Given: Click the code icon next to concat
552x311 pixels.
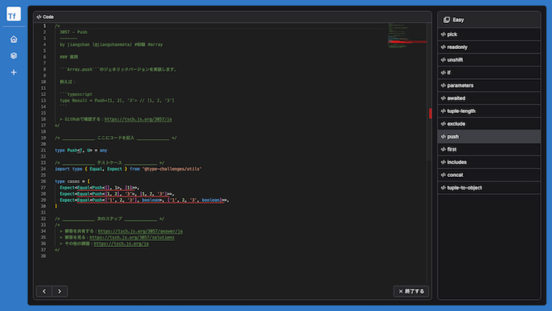Looking at the screenshot, I should point(443,175).
